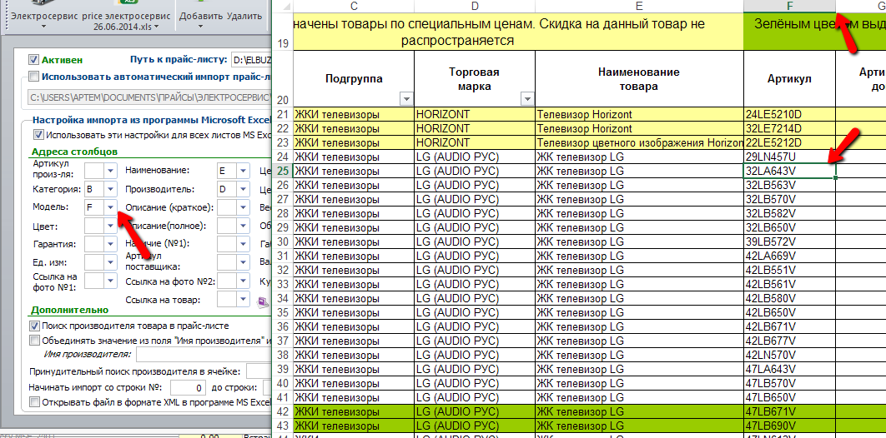Open the Артикул произ-ля column dropdown
The width and height of the screenshot is (886, 438).
coord(110,170)
